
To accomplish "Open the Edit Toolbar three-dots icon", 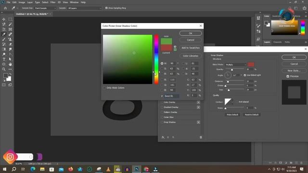I will tap(10, 69).
